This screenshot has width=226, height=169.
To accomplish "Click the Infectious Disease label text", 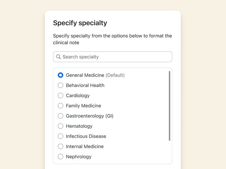I will point(86,136).
